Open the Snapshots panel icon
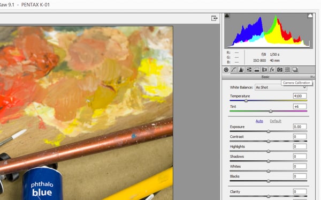 [295, 70]
